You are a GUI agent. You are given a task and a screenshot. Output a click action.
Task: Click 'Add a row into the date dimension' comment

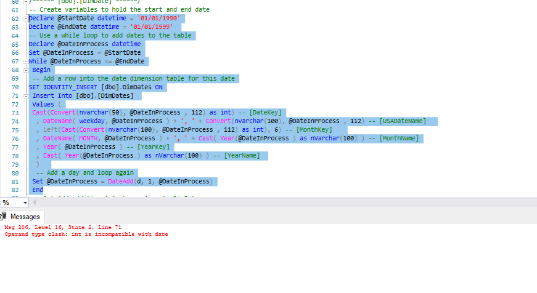(134, 79)
